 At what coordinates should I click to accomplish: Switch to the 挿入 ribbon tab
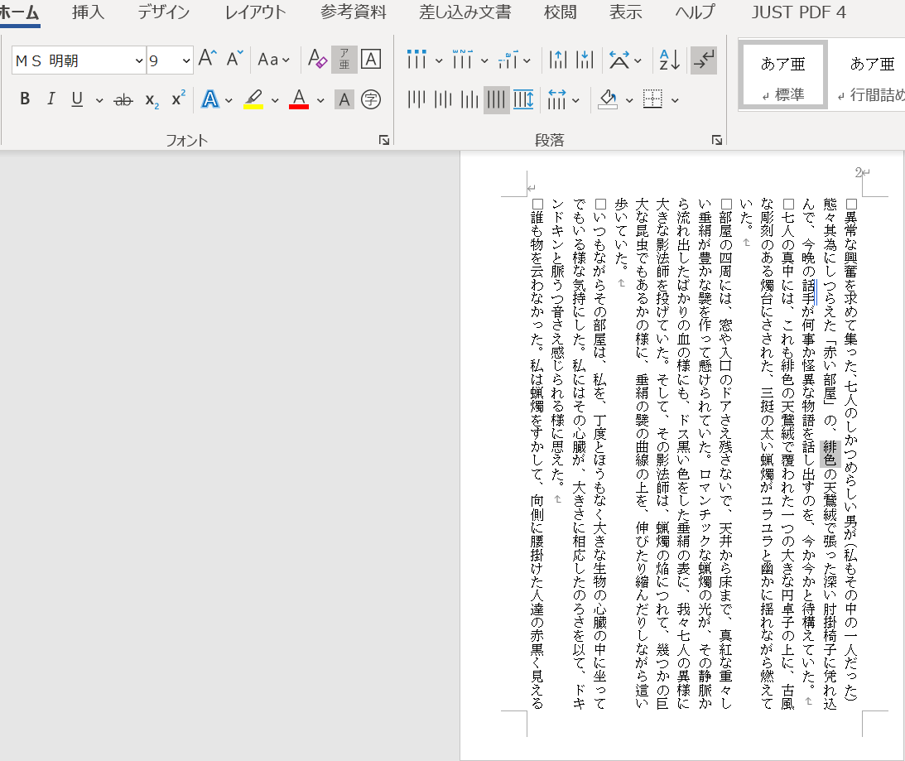pos(87,12)
